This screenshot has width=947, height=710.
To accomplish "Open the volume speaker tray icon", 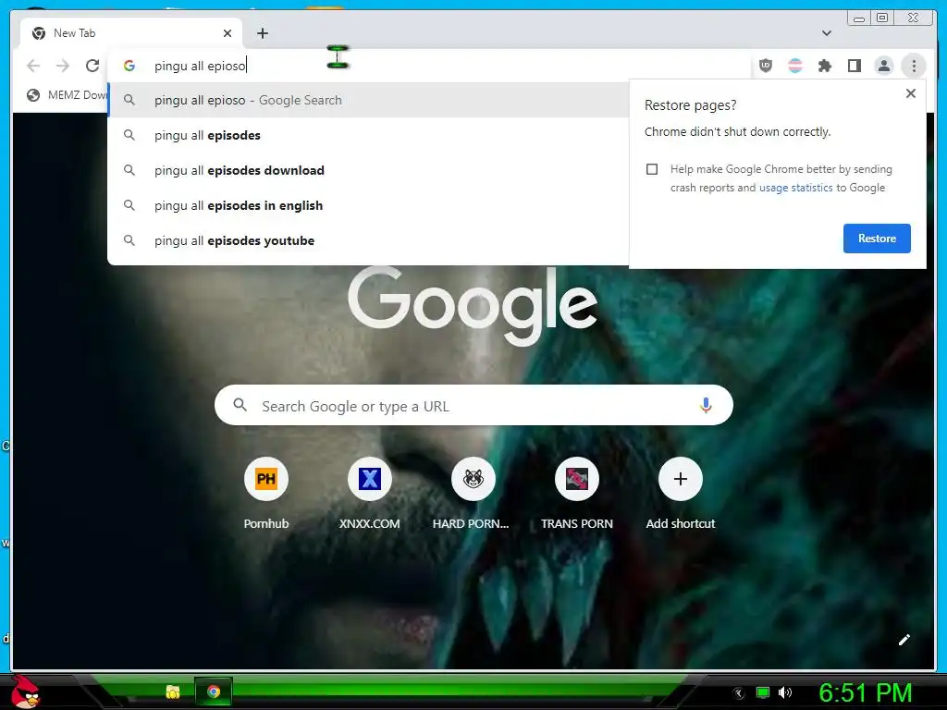I will point(785,693).
